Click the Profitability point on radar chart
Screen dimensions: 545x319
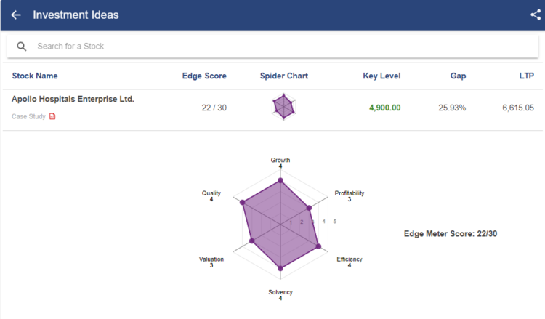click(309, 209)
